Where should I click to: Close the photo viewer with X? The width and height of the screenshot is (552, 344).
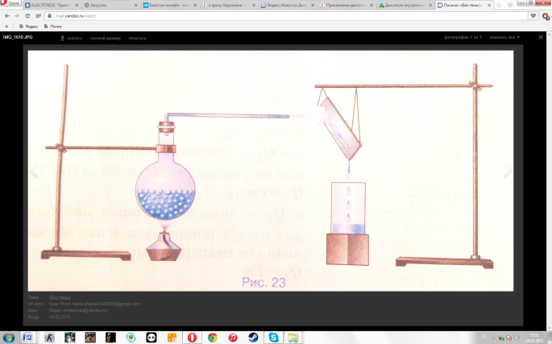click(x=541, y=37)
